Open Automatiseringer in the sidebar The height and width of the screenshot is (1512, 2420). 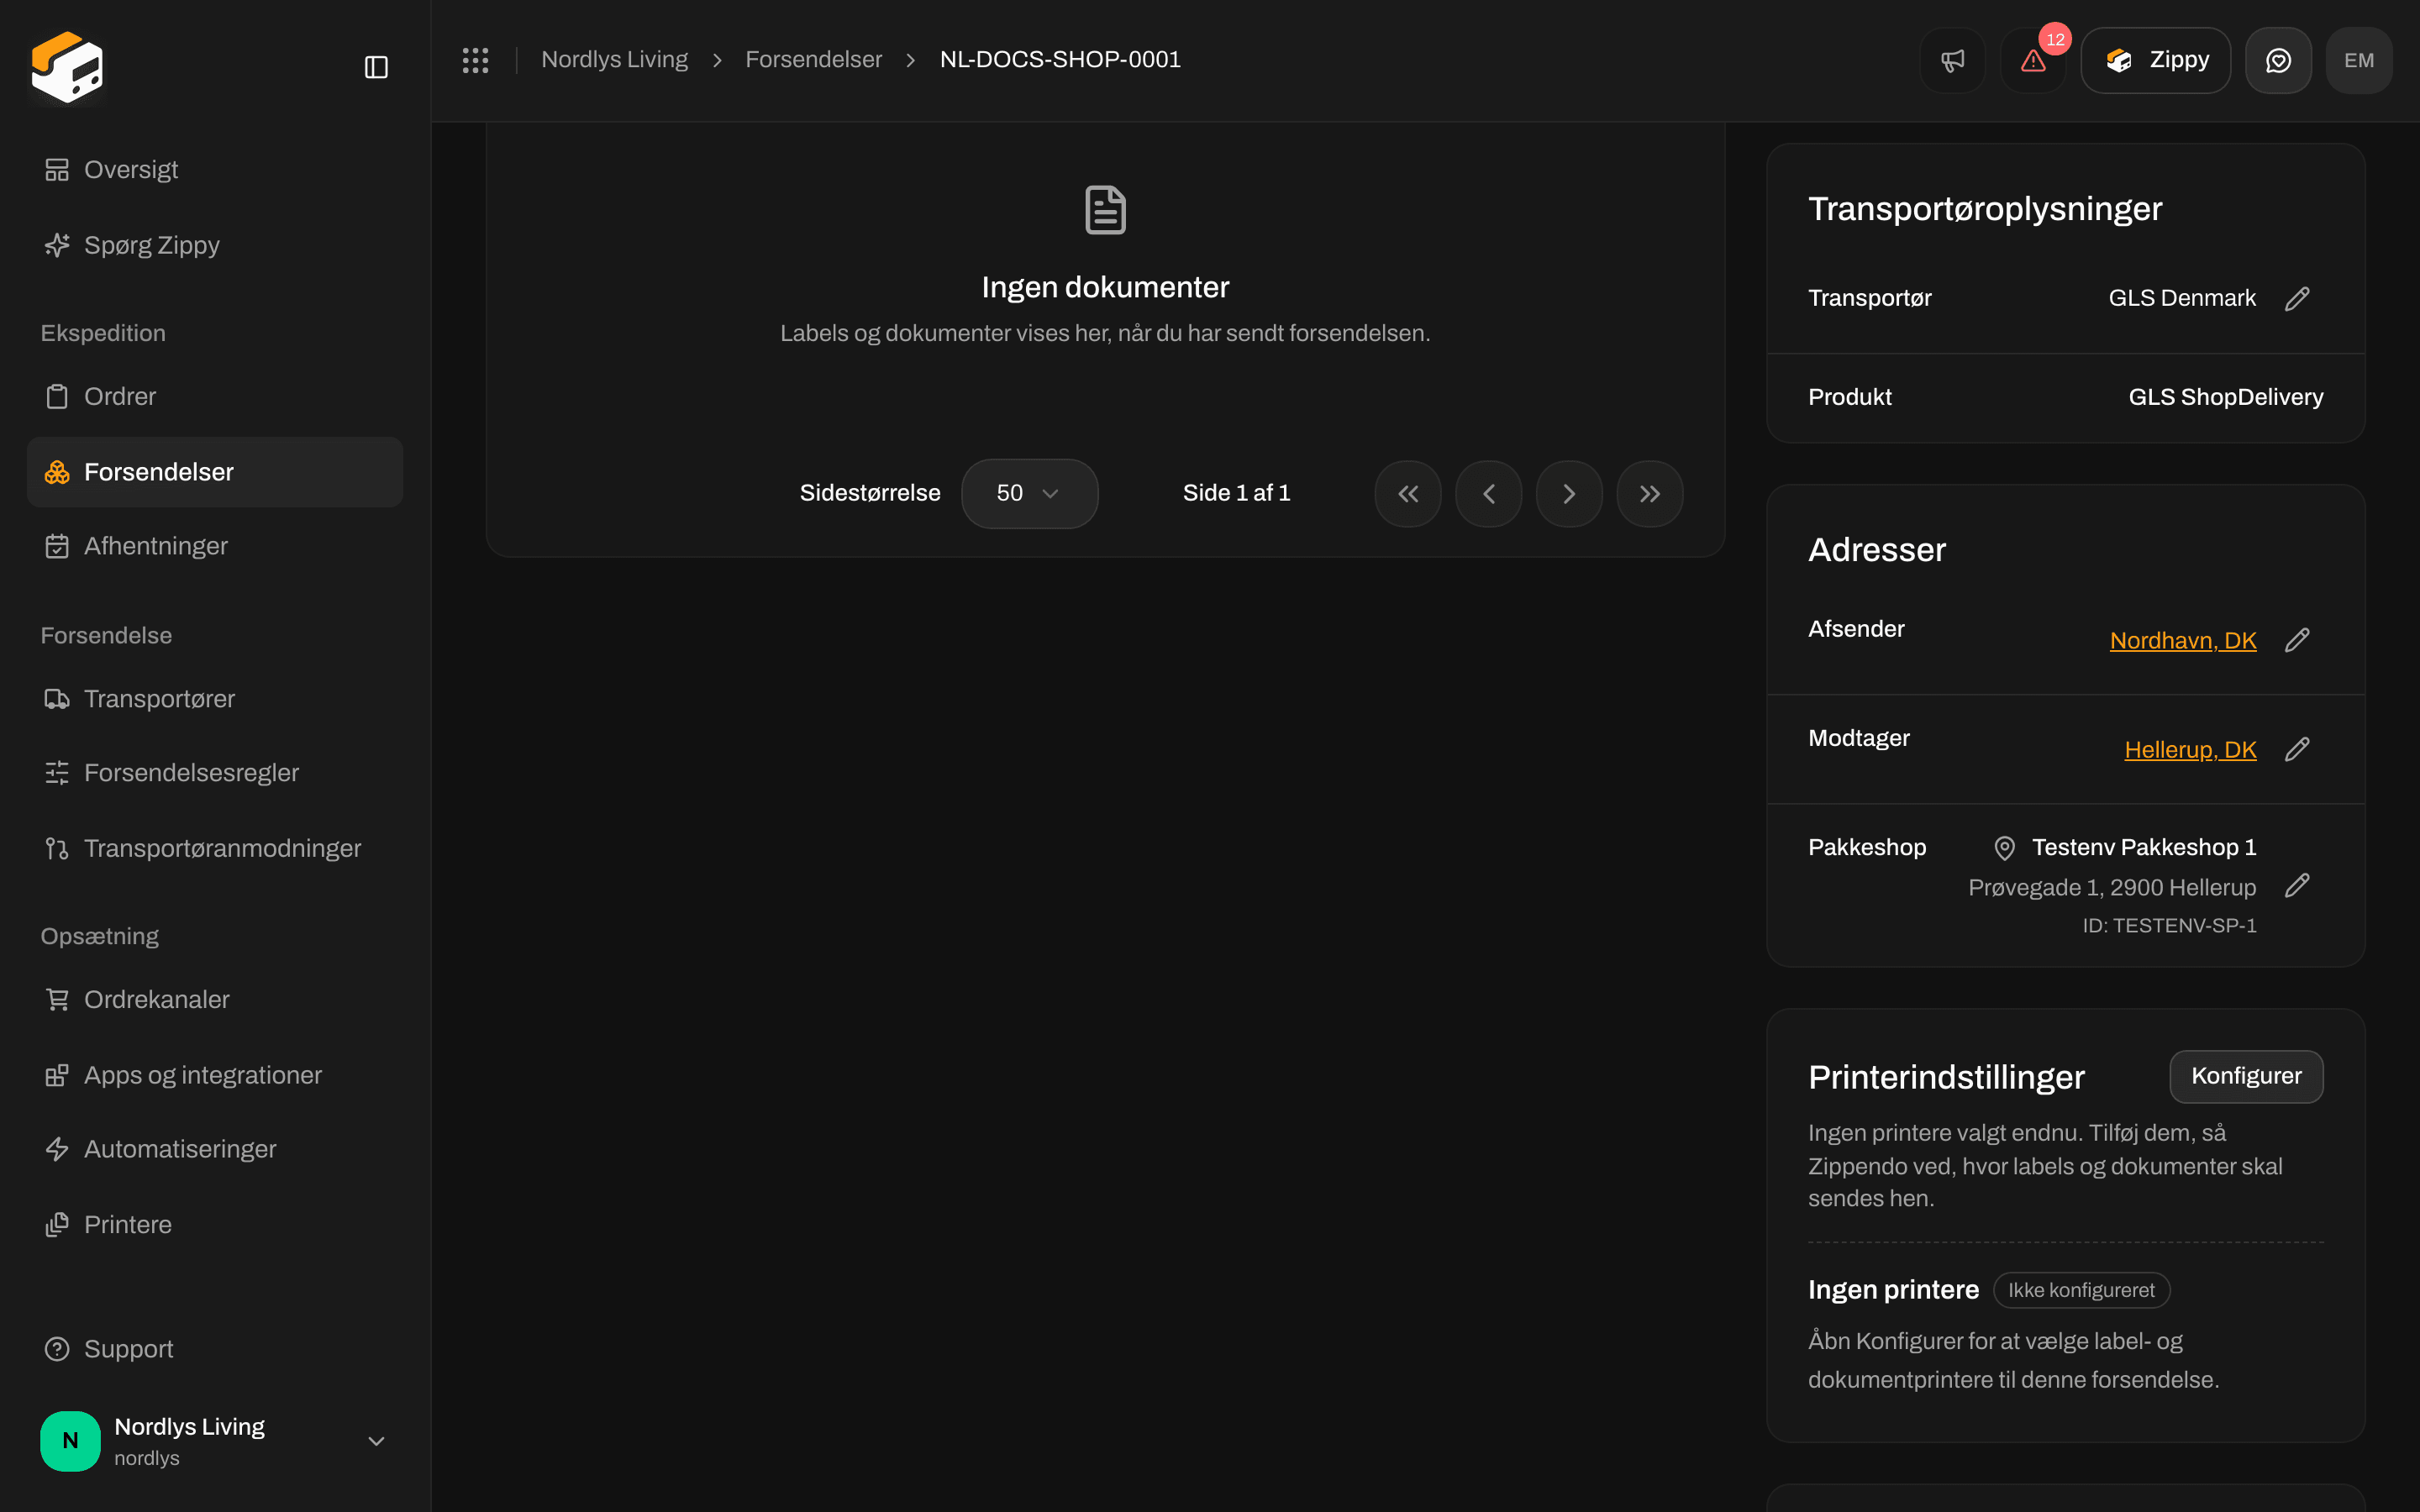click(x=214, y=1149)
